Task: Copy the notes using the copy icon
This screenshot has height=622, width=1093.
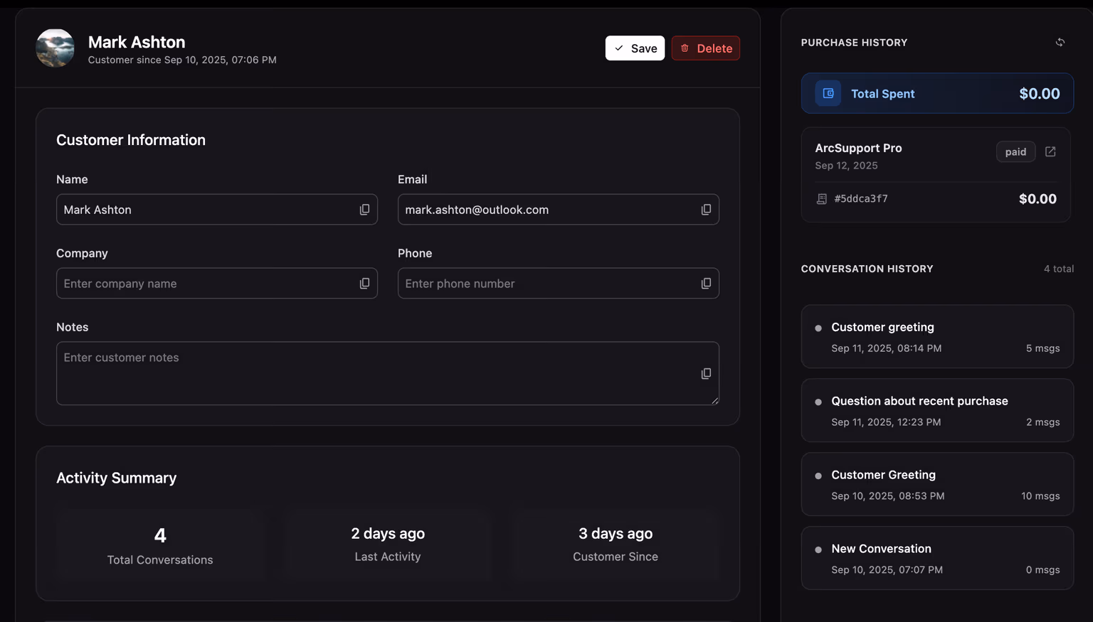Action: 706,372
